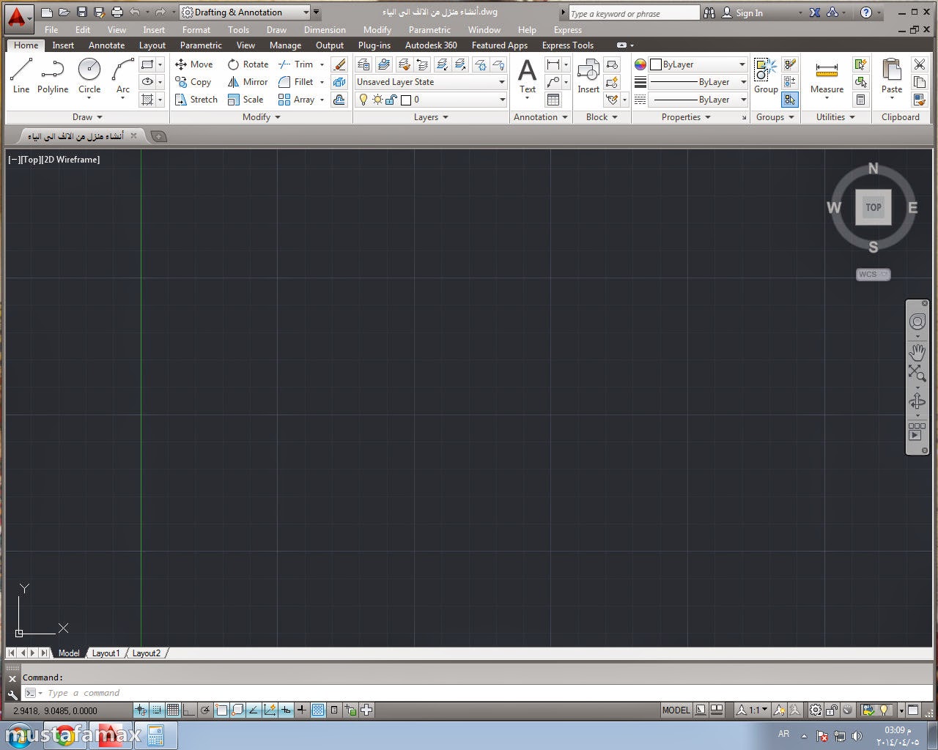The width and height of the screenshot is (938, 750).
Task: Click the Scale tool
Action: coord(245,100)
